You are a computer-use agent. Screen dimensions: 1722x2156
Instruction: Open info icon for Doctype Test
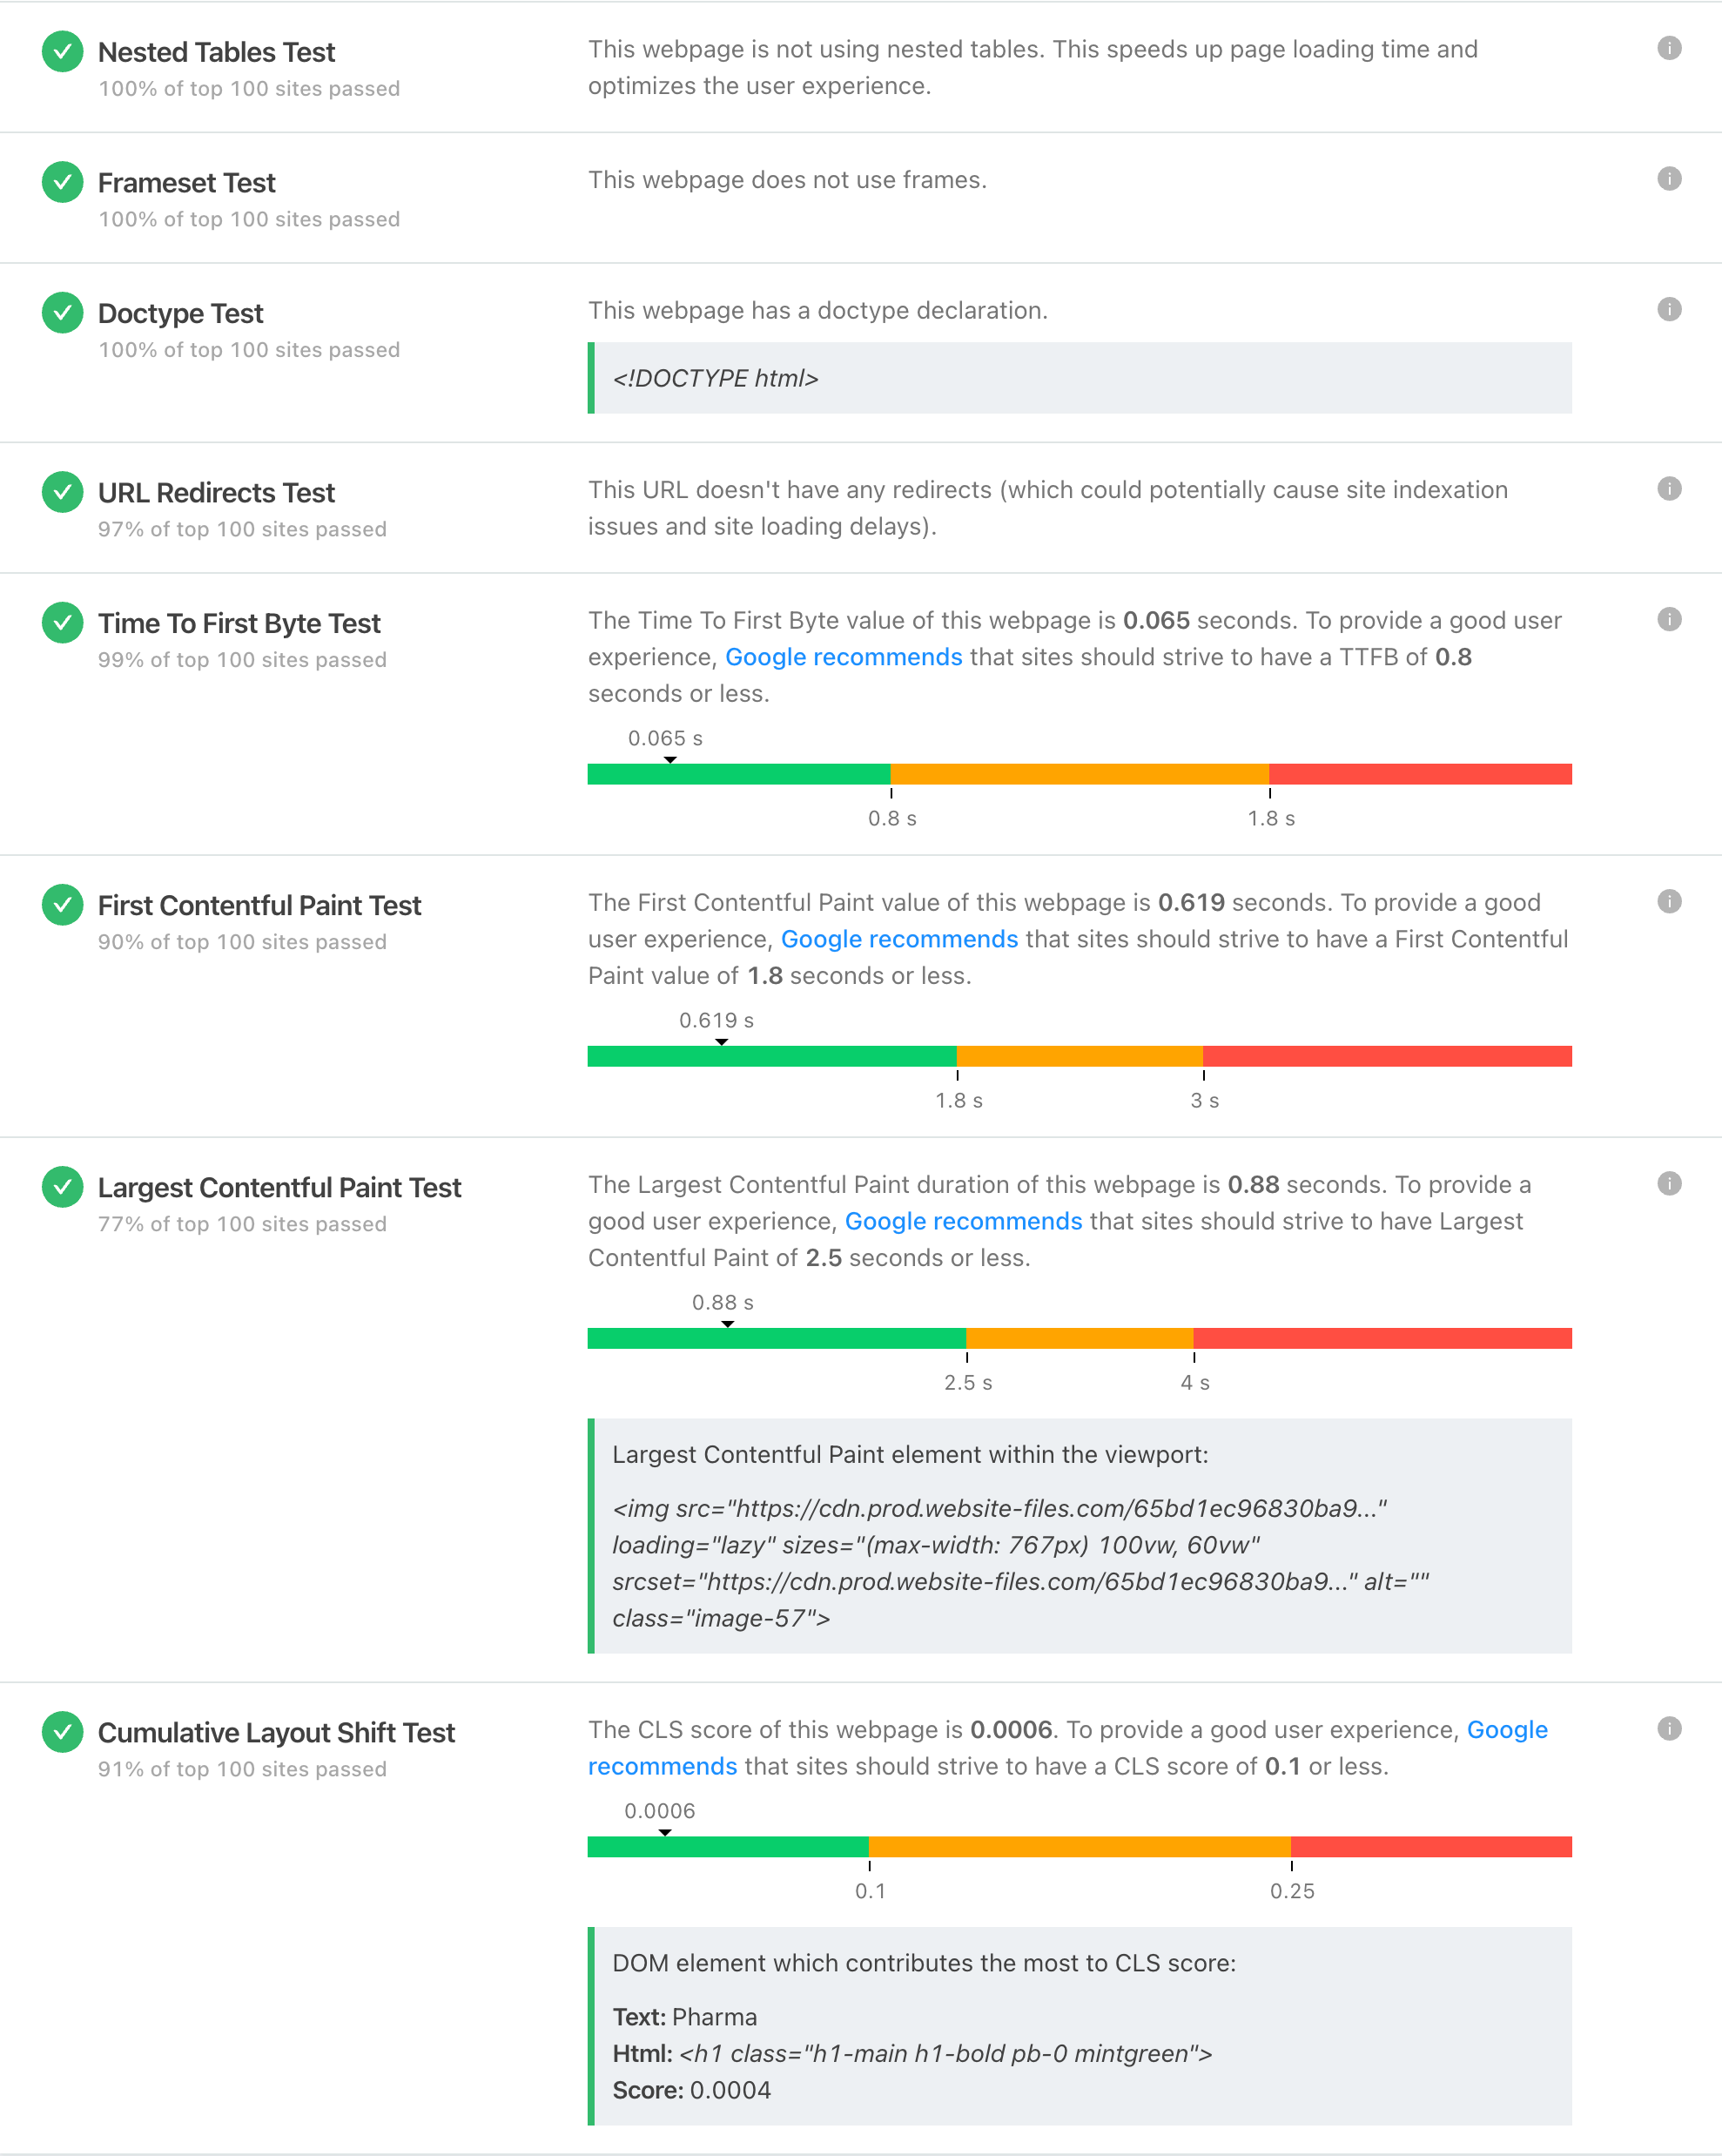1668,309
